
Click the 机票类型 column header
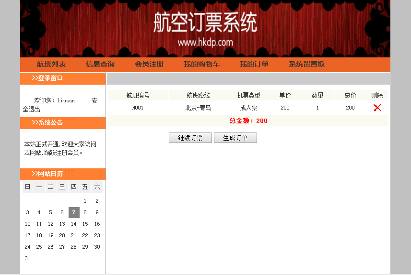pyautogui.click(x=249, y=96)
